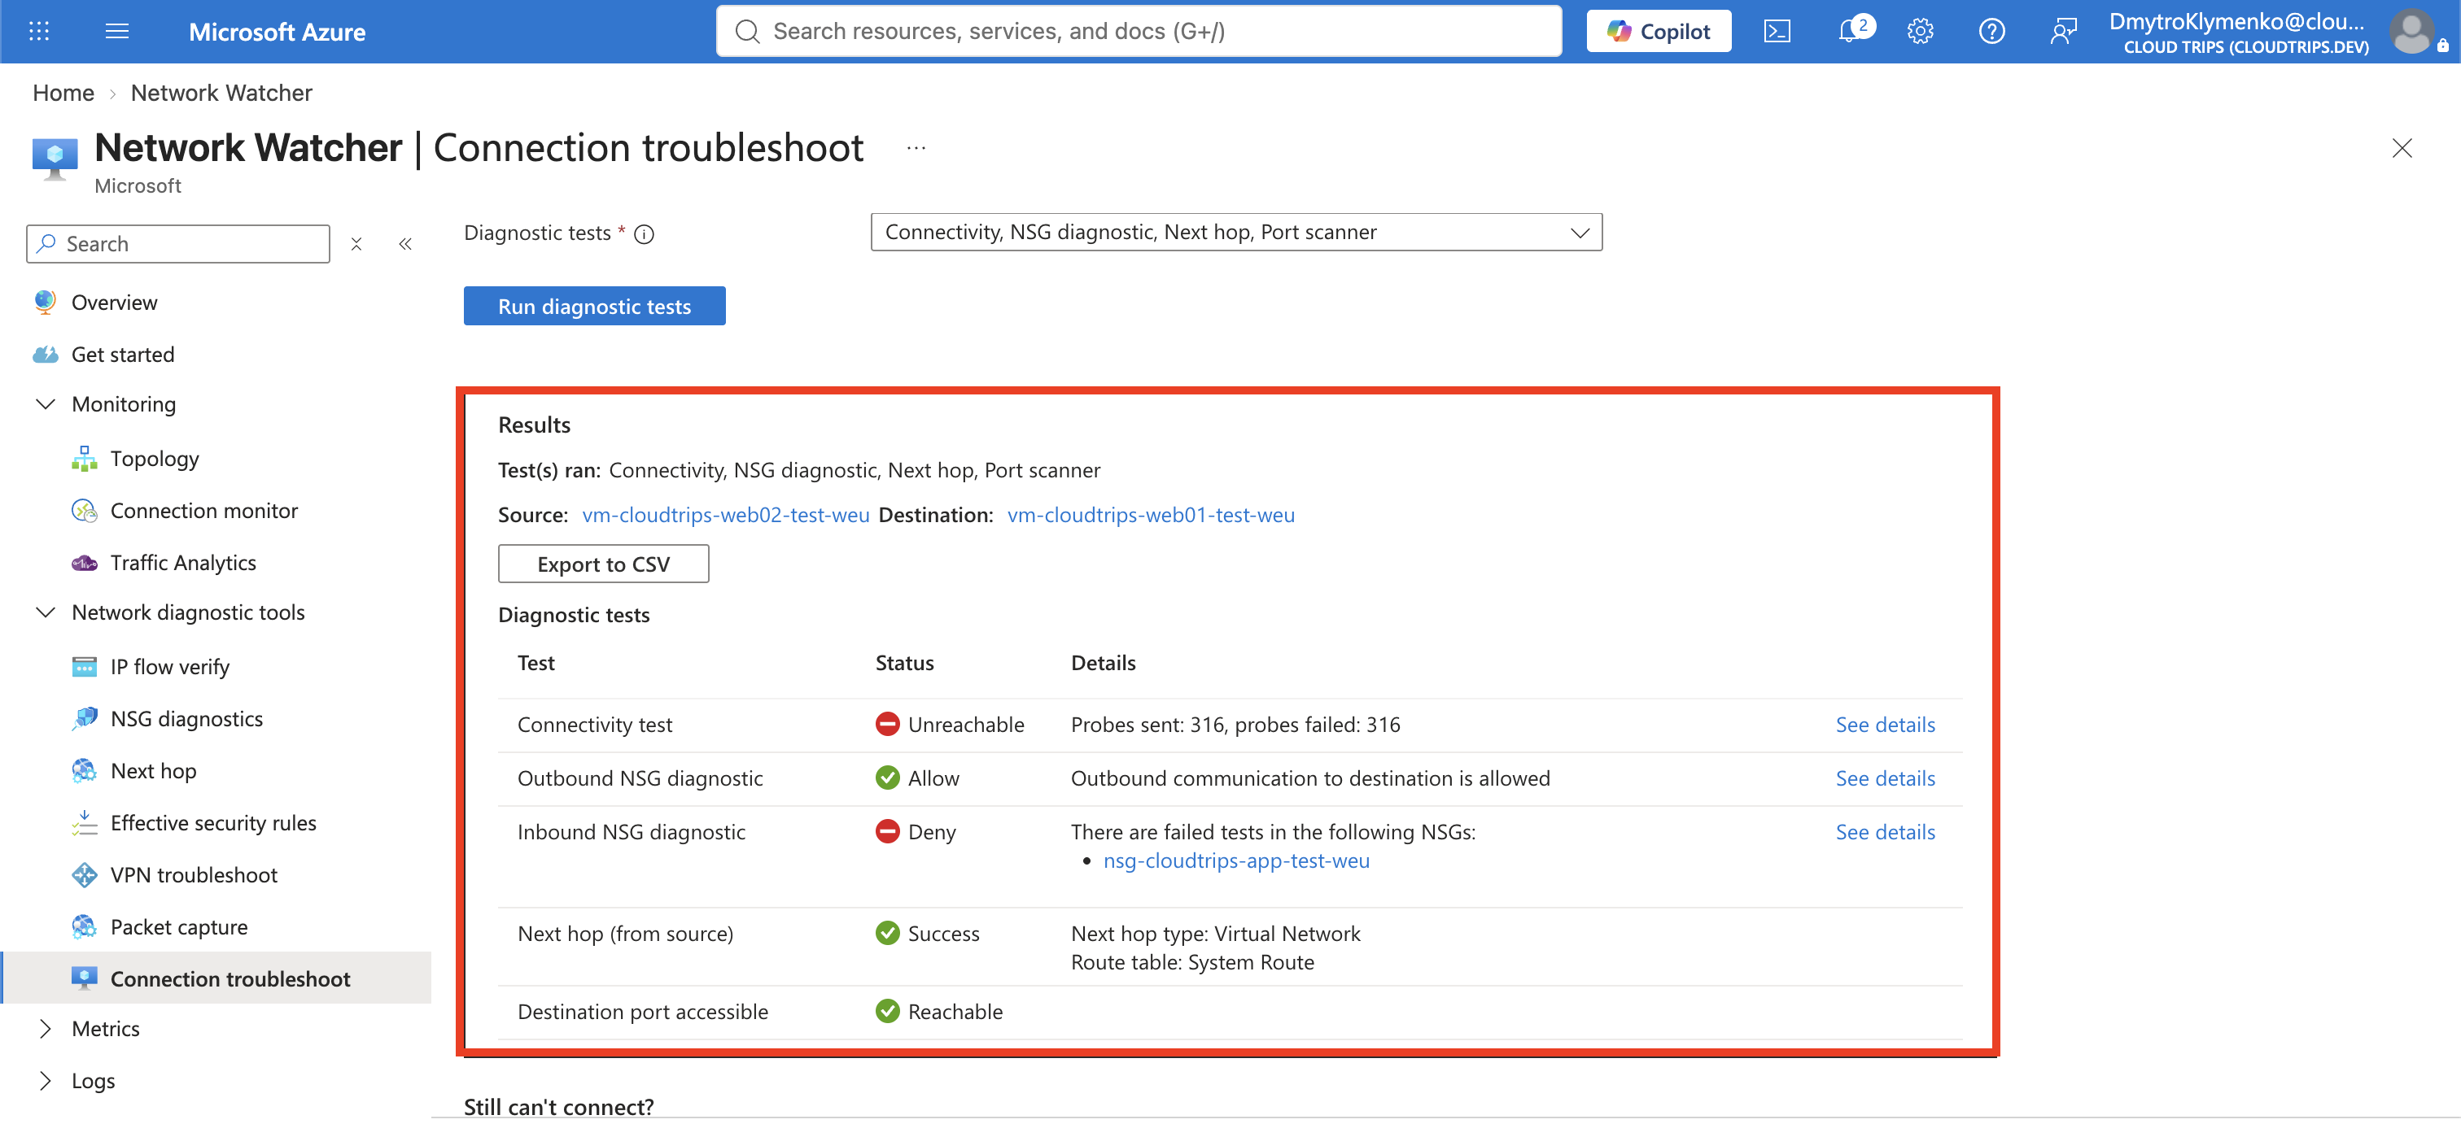
Task: Collapse the Monitoring section
Action: pyautogui.click(x=45, y=404)
